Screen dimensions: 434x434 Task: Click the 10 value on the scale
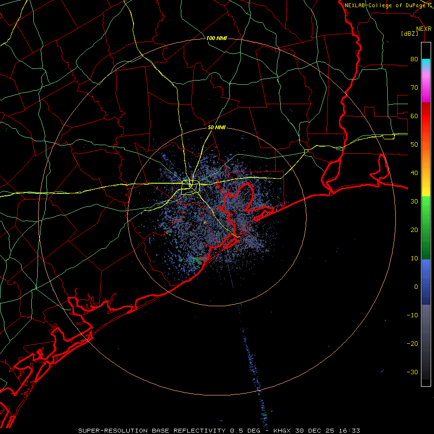[x=414, y=258]
